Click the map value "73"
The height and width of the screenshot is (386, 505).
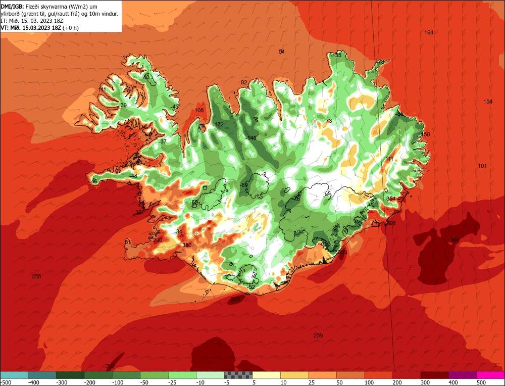[329, 121]
